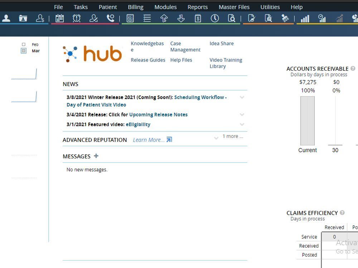Screen dimensions: 358x268
Task: Open the File menu
Action: point(58,7)
